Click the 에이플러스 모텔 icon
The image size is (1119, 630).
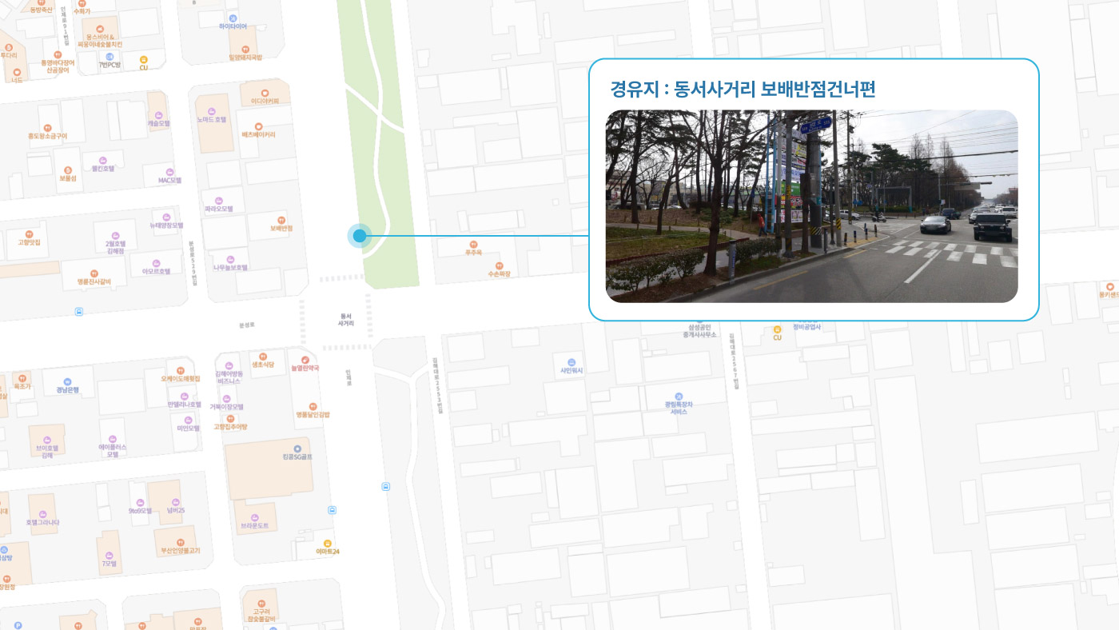pos(113,439)
